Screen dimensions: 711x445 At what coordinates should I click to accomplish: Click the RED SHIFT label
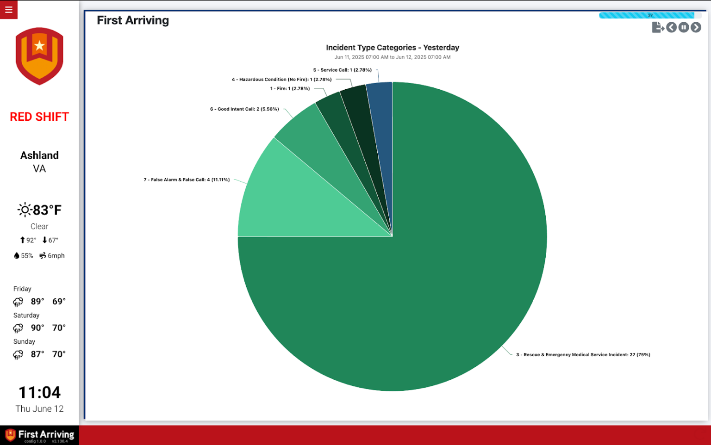click(39, 117)
